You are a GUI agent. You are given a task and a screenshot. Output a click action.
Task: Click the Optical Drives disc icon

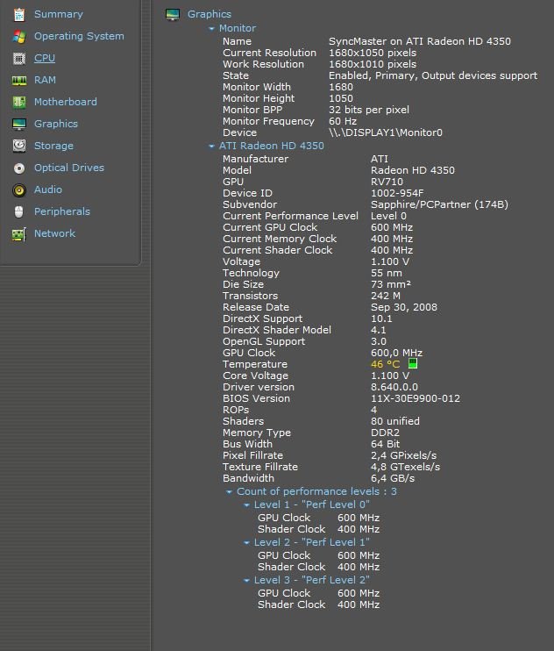pos(18,168)
